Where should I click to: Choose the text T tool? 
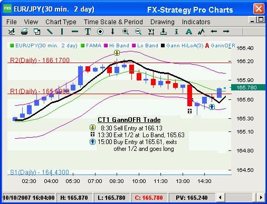[88, 32]
